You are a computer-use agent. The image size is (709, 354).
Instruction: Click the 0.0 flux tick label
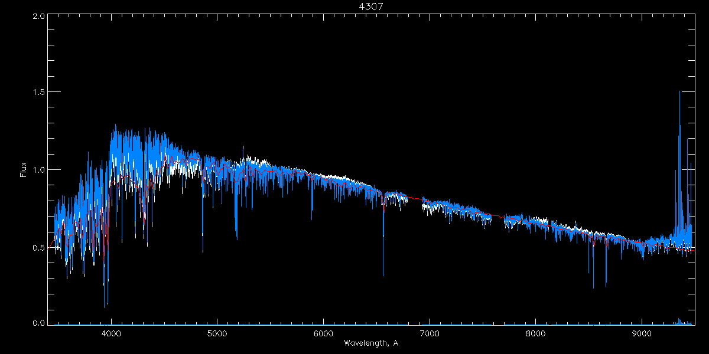pyautogui.click(x=39, y=323)
